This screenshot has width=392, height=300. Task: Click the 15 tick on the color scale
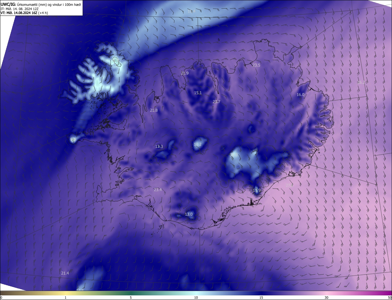[261, 298]
